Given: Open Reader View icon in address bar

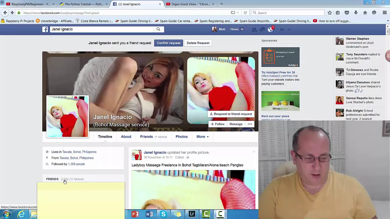Looking at the screenshot, I should (233, 13).
